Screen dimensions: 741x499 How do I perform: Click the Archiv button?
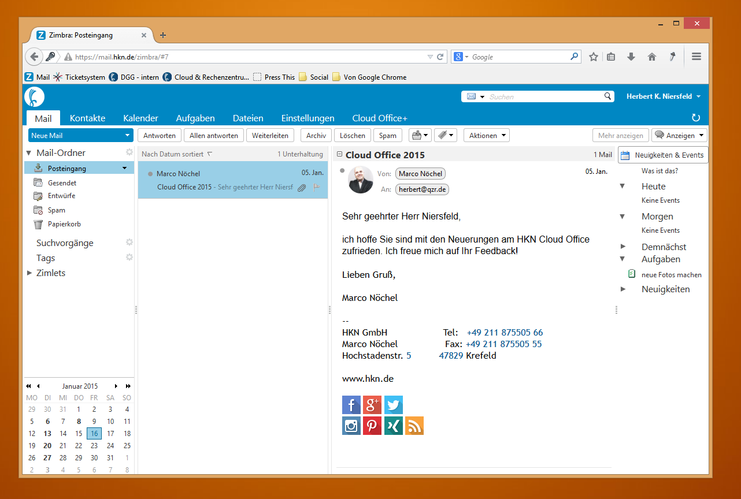[316, 136]
